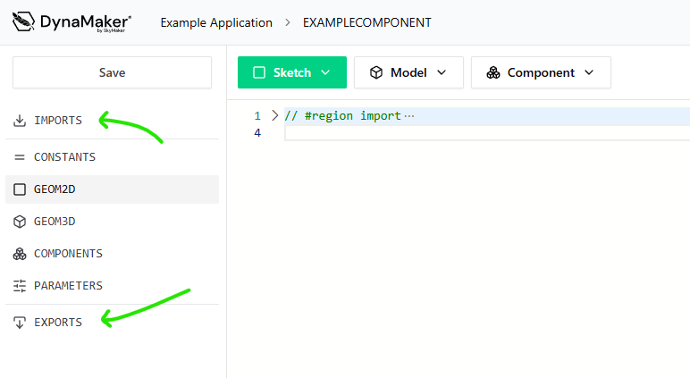Click the Imports download icon
The width and height of the screenshot is (690, 378).
pos(20,120)
